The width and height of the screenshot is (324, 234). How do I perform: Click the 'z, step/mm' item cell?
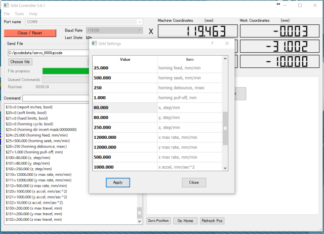(x=190, y=128)
